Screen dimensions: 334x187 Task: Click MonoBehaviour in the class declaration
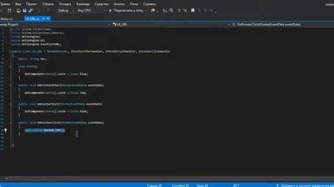(x=57, y=51)
